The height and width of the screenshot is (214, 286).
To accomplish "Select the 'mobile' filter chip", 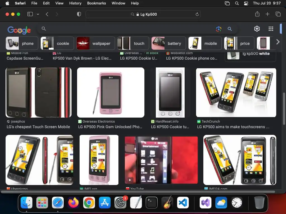I will coord(205,43).
